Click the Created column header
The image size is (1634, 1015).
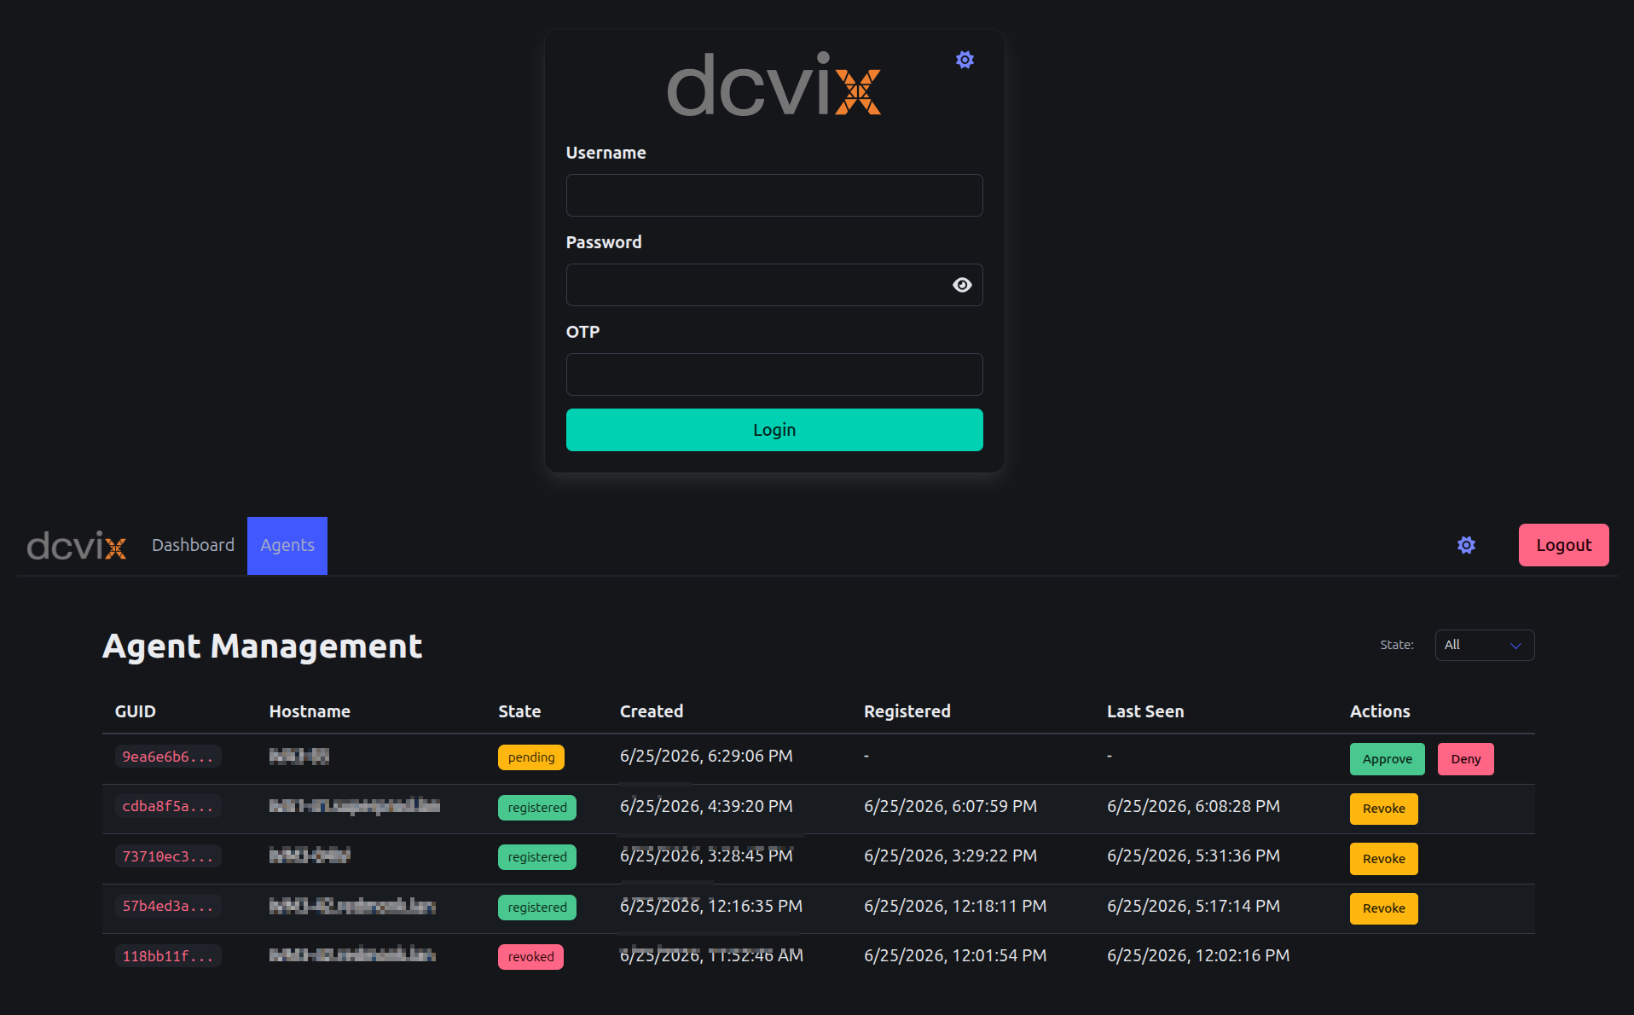[652, 711]
